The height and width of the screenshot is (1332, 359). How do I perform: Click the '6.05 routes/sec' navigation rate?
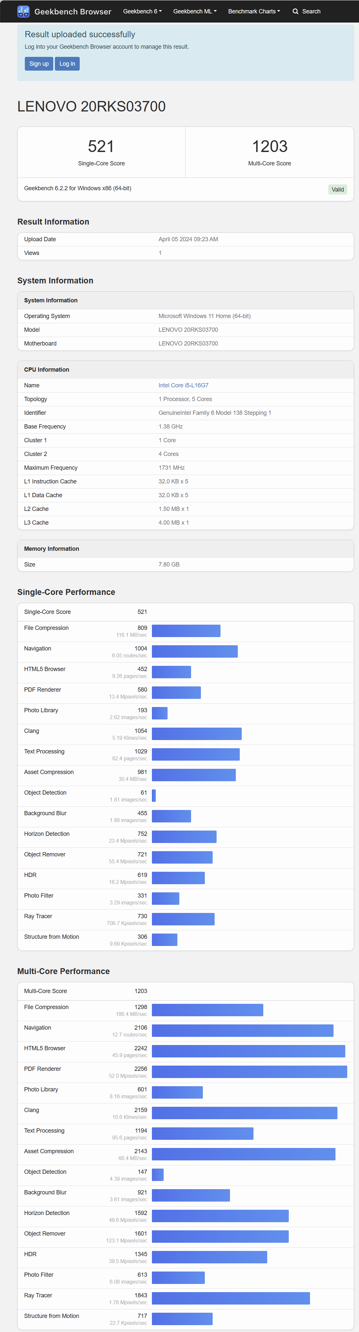[130, 656]
